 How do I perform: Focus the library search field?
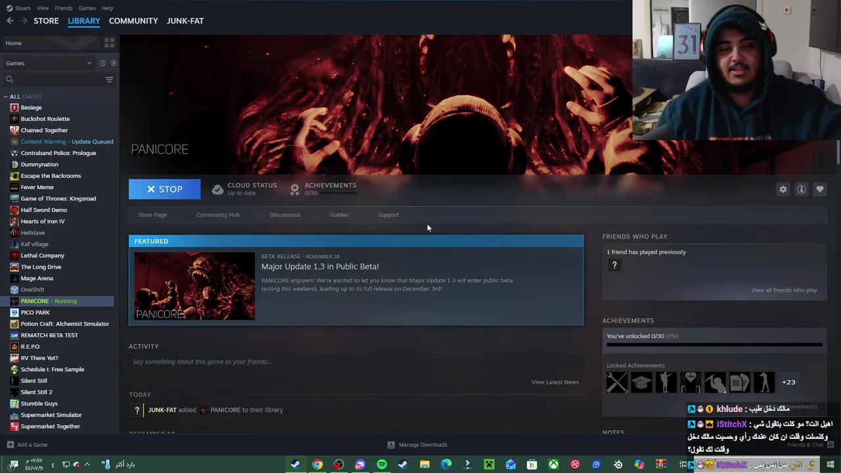pyautogui.click(x=55, y=79)
